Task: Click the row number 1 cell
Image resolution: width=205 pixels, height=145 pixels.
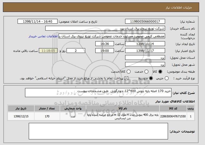Action: pyautogui.click(x=191, y=116)
